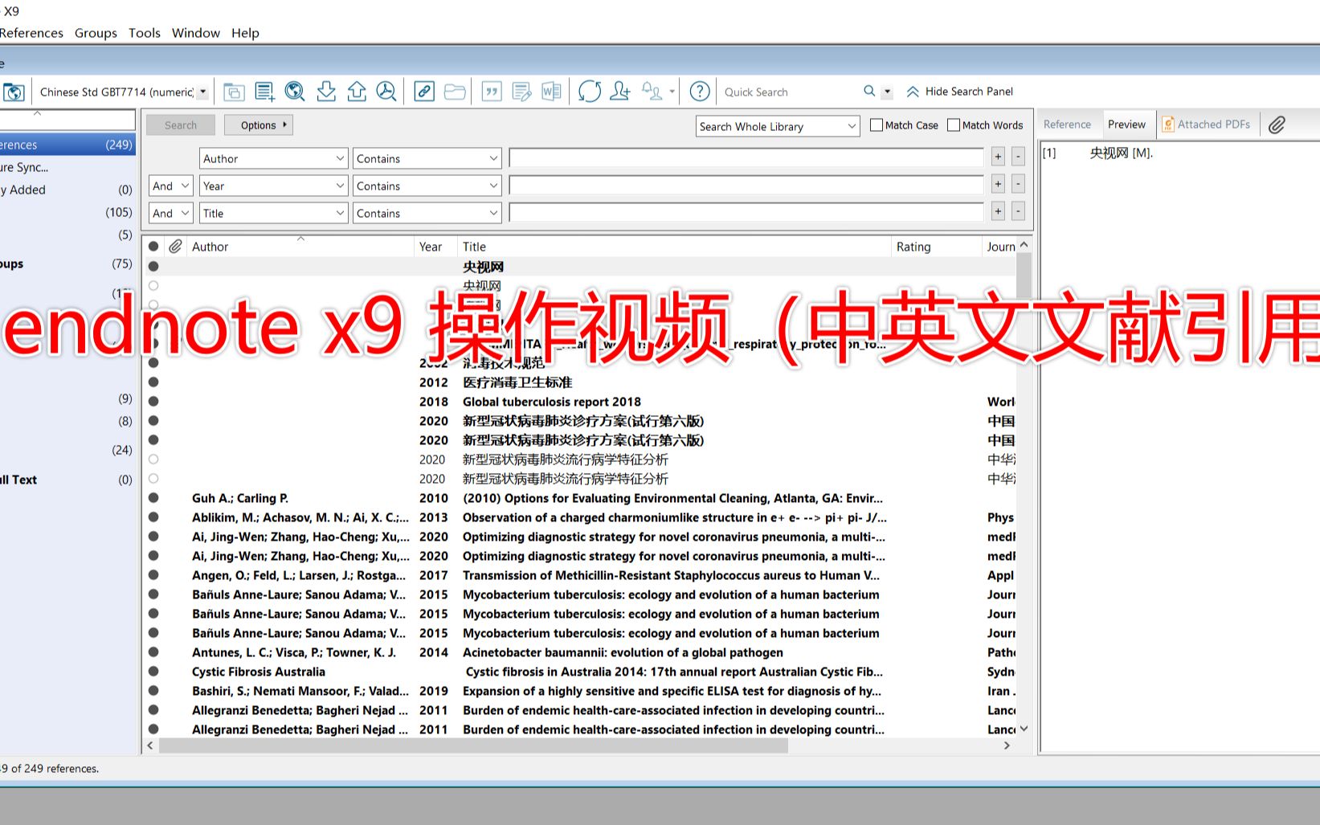This screenshot has height=825, width=1320.
Task: Insert Citation into Word document
Action: pos(491,91)
